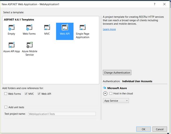This screenshot has height=134, width=171.
Task: Enable the Web Forms references checkbox
Action: (6, 94)
